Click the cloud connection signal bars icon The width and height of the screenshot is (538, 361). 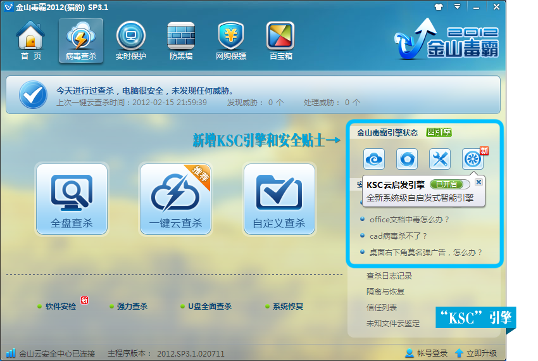click(11, 353)
